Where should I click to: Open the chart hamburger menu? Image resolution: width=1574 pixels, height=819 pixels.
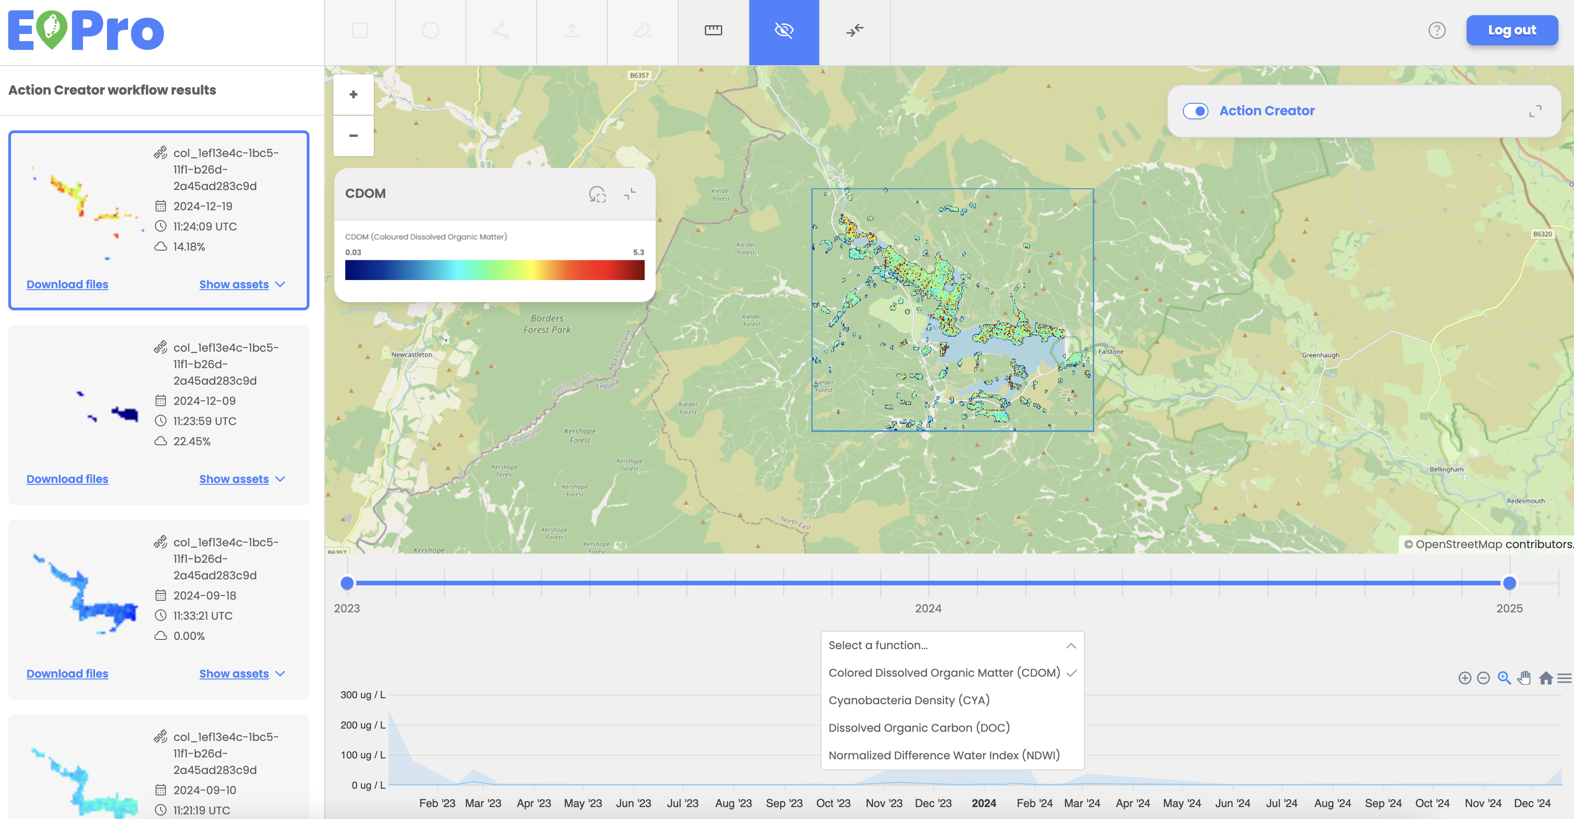pyautogui.click(x=1564, y=678)
